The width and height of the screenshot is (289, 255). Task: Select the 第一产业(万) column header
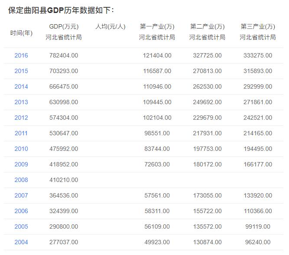[157, 27]
